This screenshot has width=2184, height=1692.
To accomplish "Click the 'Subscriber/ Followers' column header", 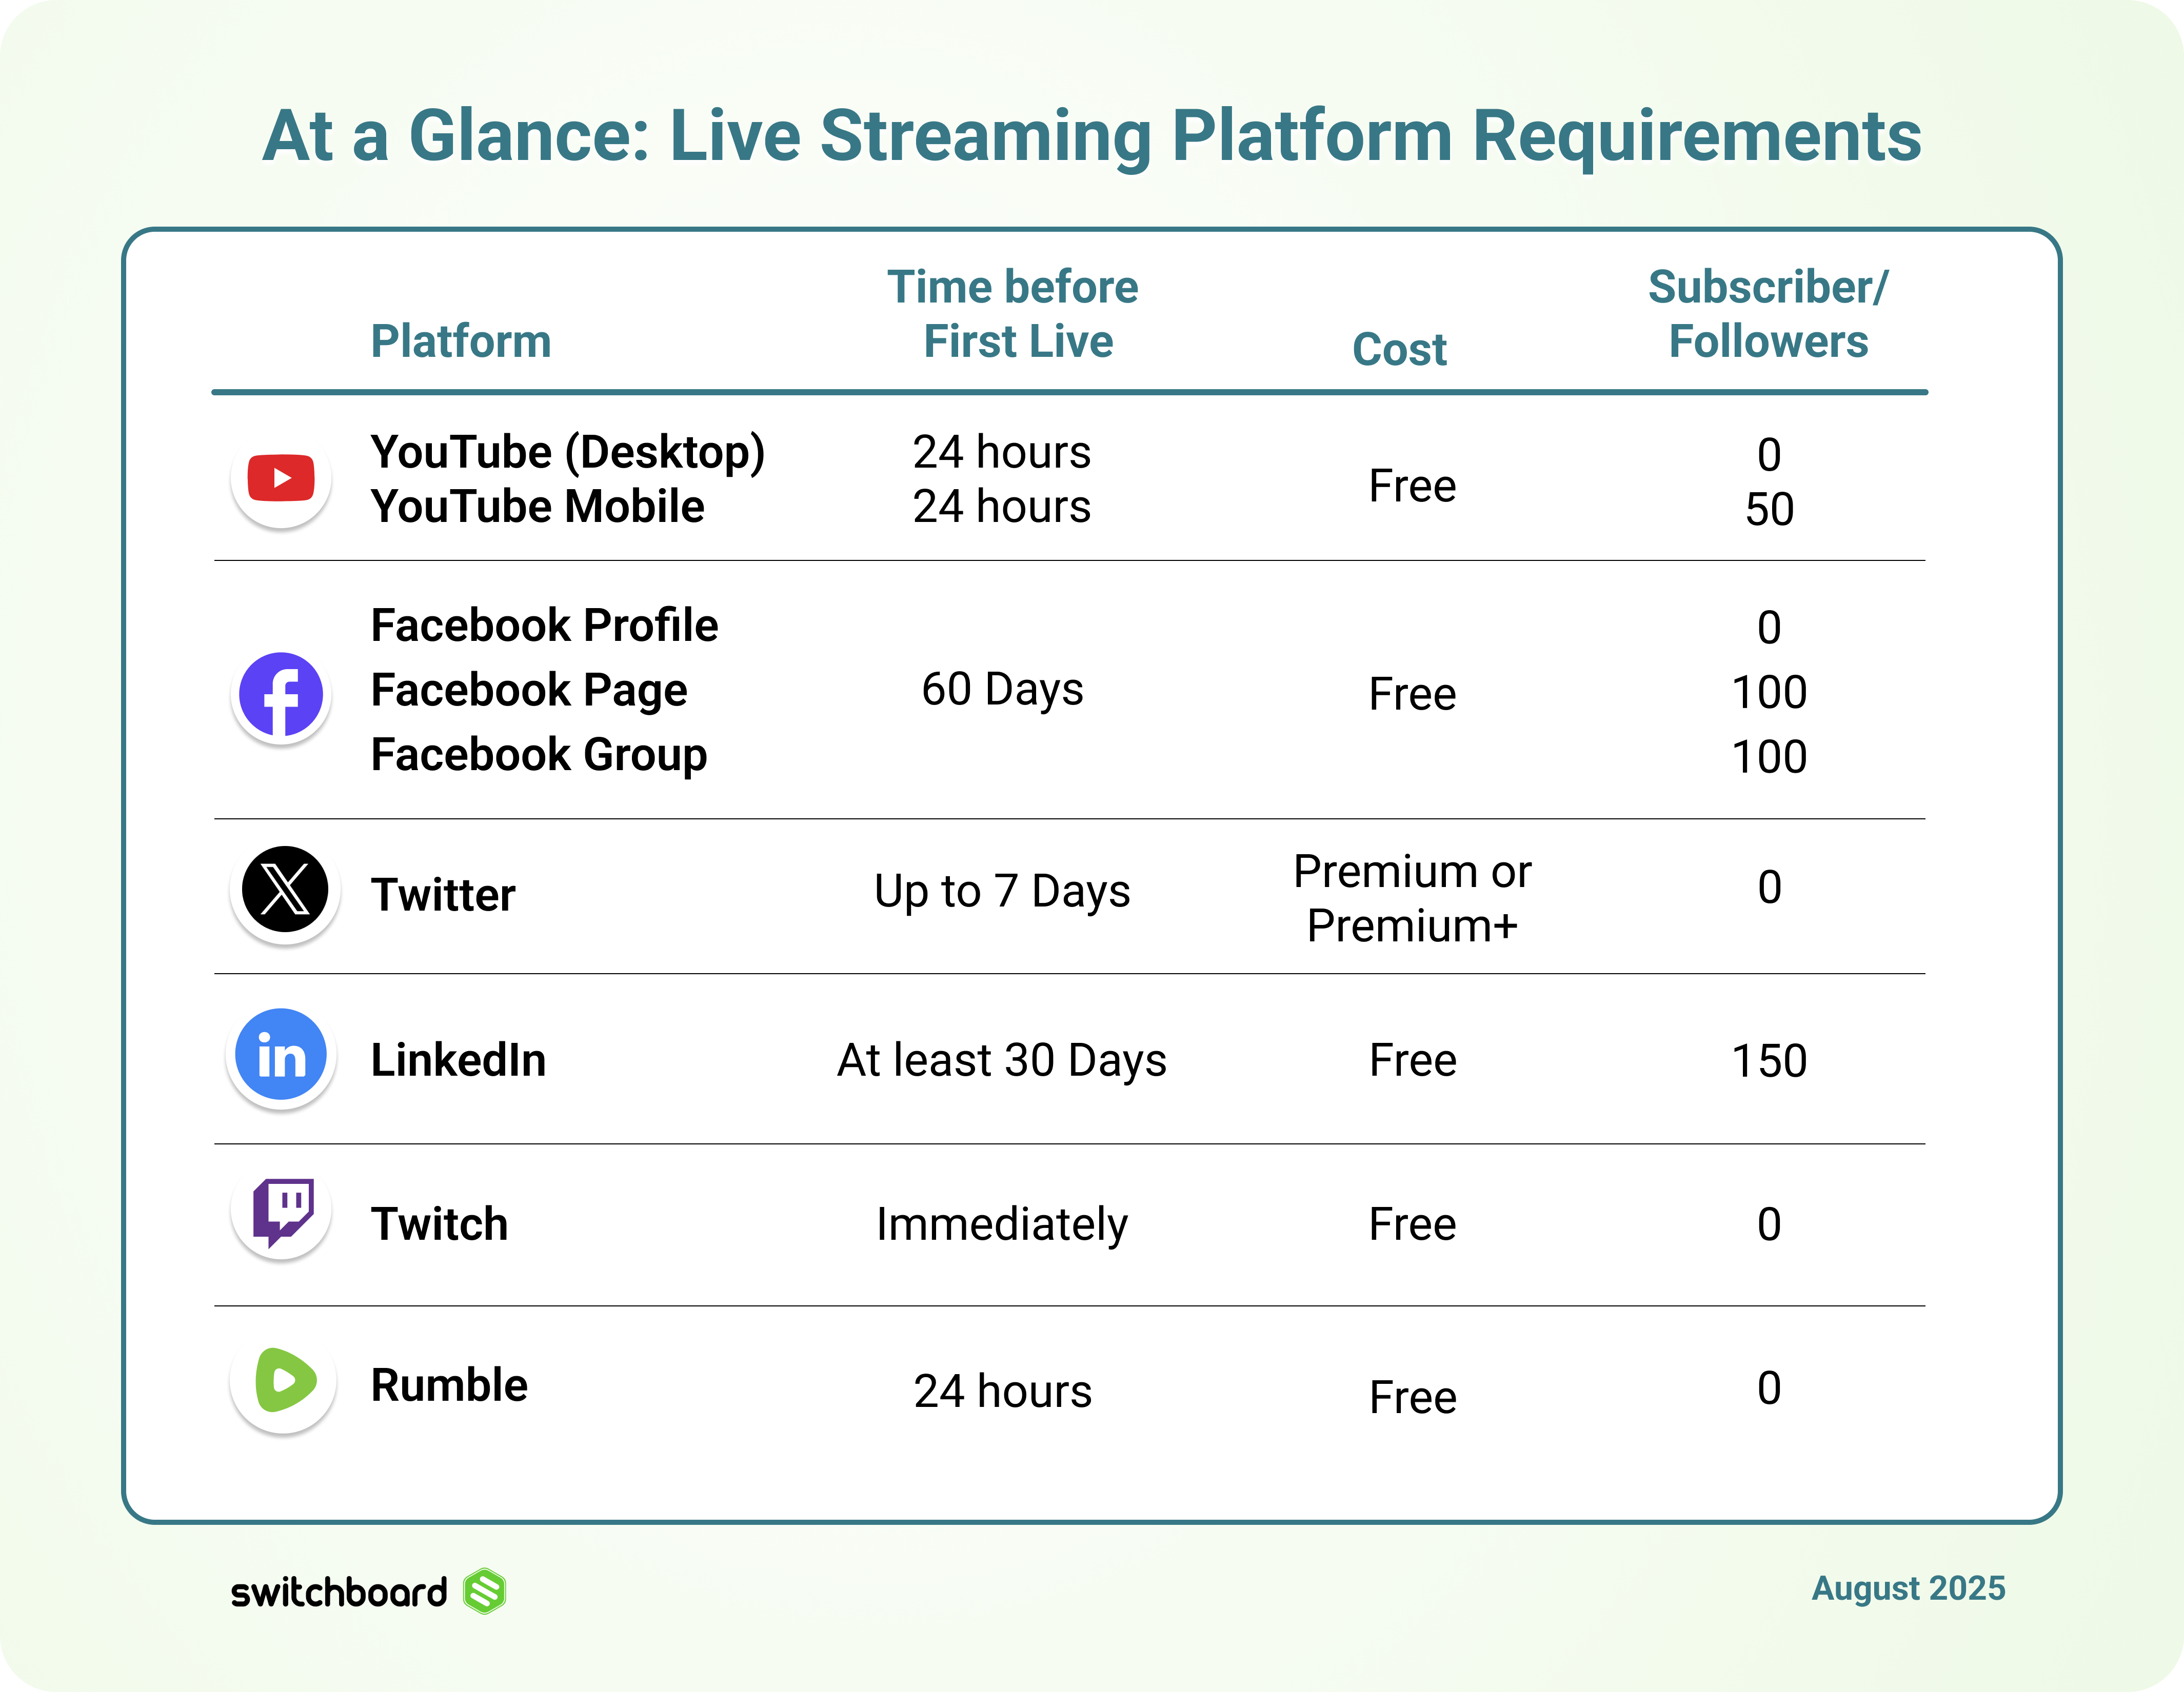I will coord(1768,314).
